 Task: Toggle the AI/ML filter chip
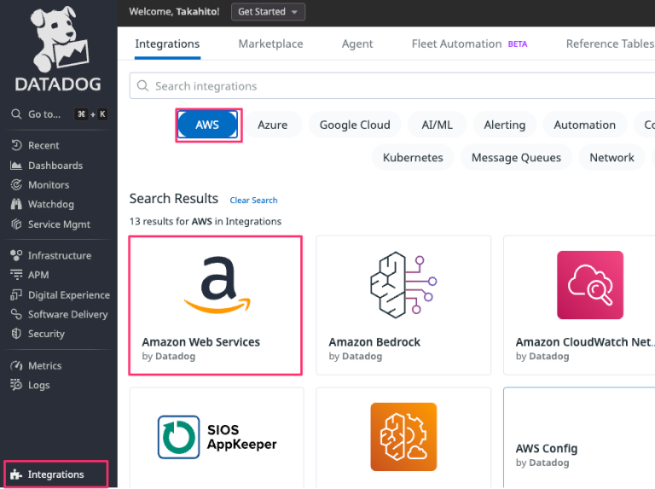tap(437, 125)
